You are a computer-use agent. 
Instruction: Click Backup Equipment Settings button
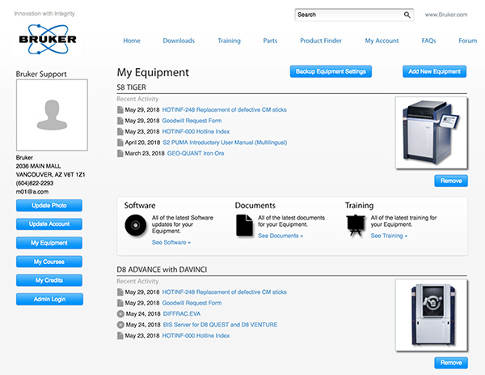click(331, 71)
